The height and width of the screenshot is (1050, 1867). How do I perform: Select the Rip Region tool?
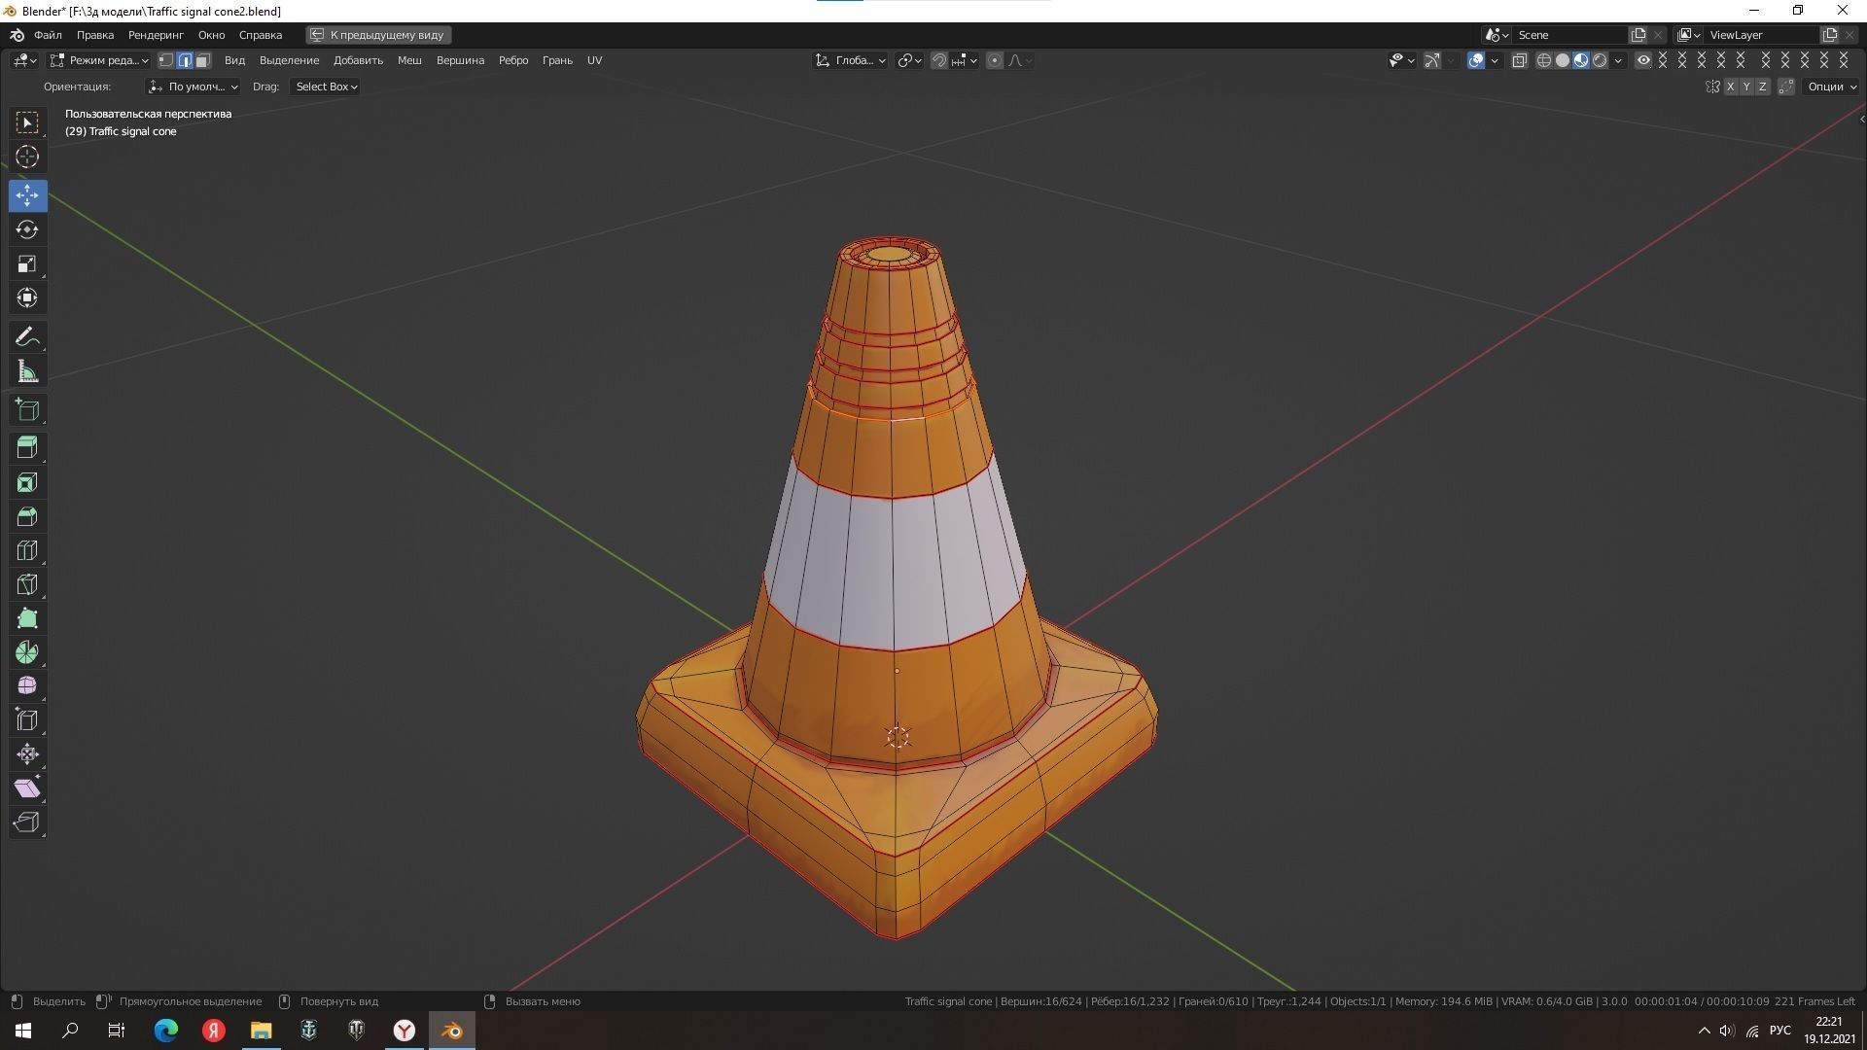tap(27, 822)
